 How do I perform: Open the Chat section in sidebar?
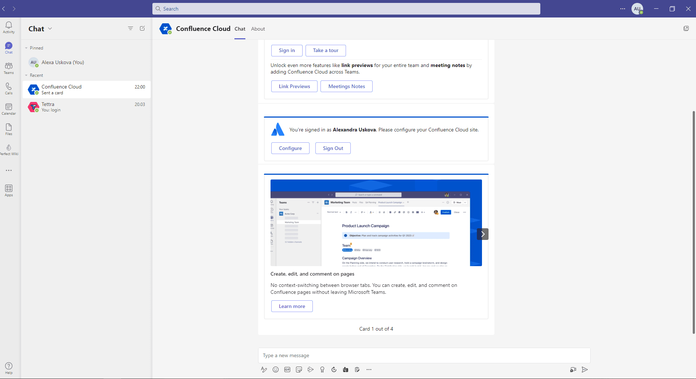tap(9, 48)
